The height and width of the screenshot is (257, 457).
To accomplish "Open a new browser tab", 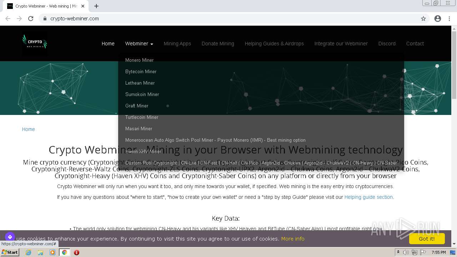I will pyautogui.click(x=96, y=6).
